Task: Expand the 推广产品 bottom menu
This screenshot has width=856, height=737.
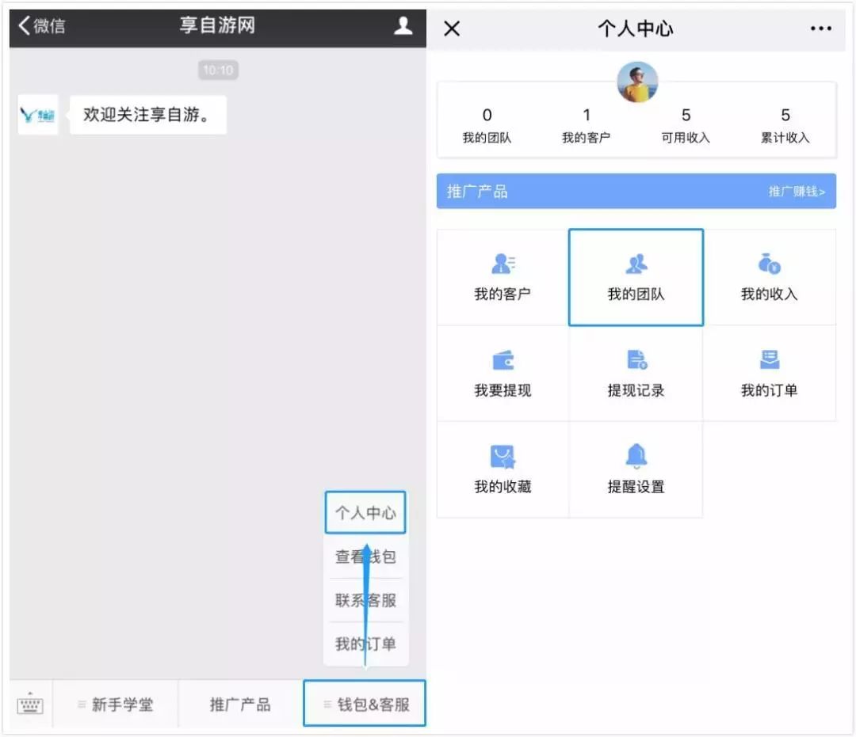Action: (x=242, y=703)
